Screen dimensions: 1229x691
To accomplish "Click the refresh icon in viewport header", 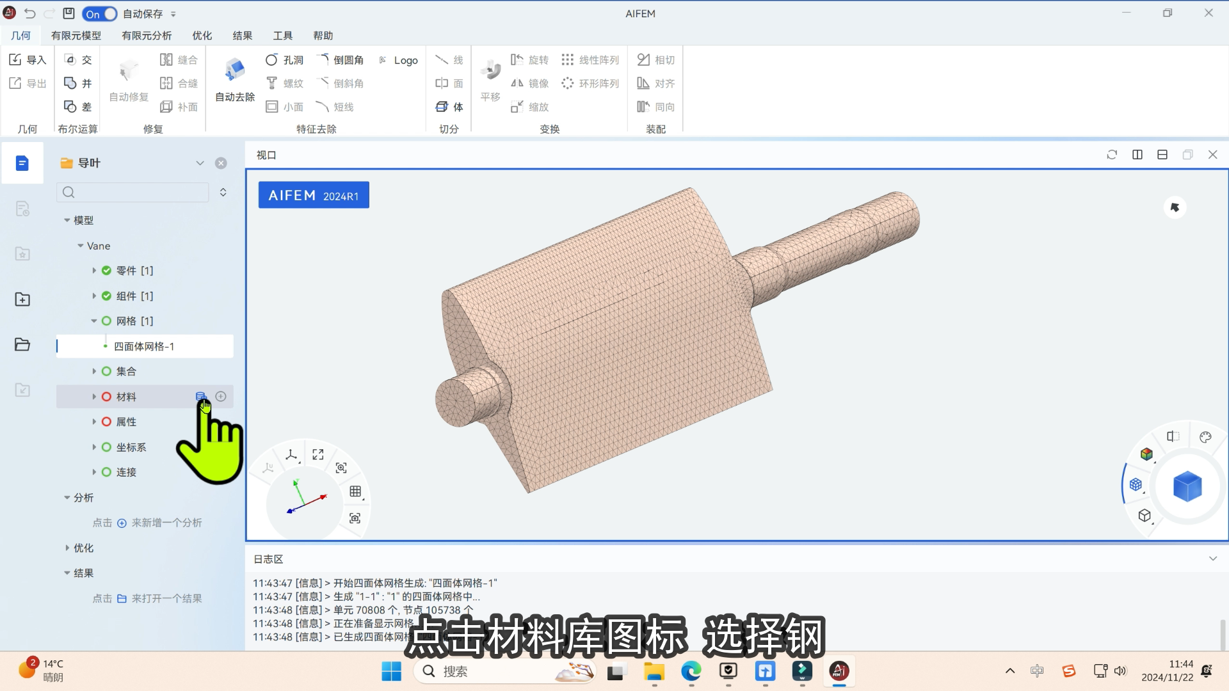I will [1112, 155].
